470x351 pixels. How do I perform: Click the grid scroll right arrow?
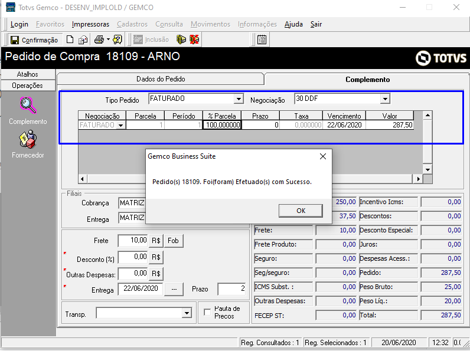(x=419, y=179)
